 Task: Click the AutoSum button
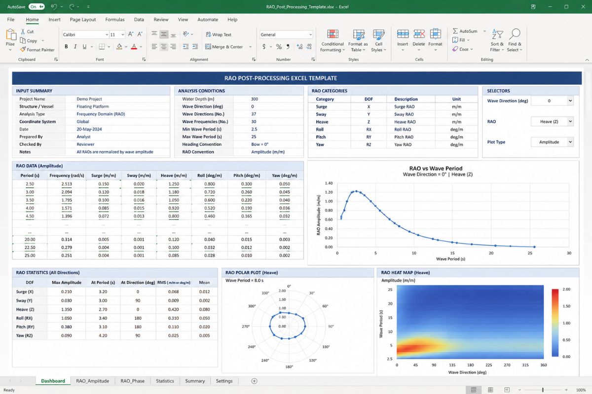[464, 31]
